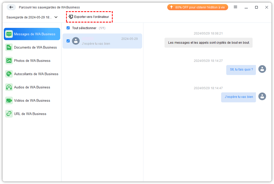The width and height of the screenshot is (274, 184).
Task: Maximize the application window
Action: 256,7
